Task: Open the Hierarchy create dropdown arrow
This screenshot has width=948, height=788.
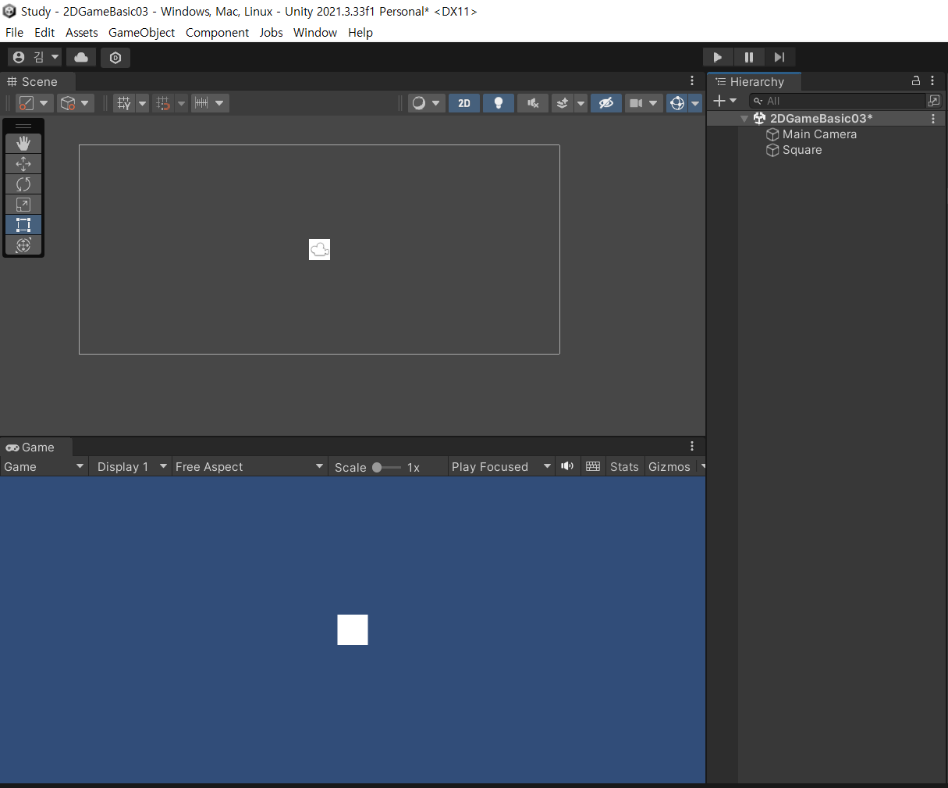Action: click(733, 101)
